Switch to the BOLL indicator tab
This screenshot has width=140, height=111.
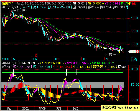pyautogui.click(x=26, y=108)
